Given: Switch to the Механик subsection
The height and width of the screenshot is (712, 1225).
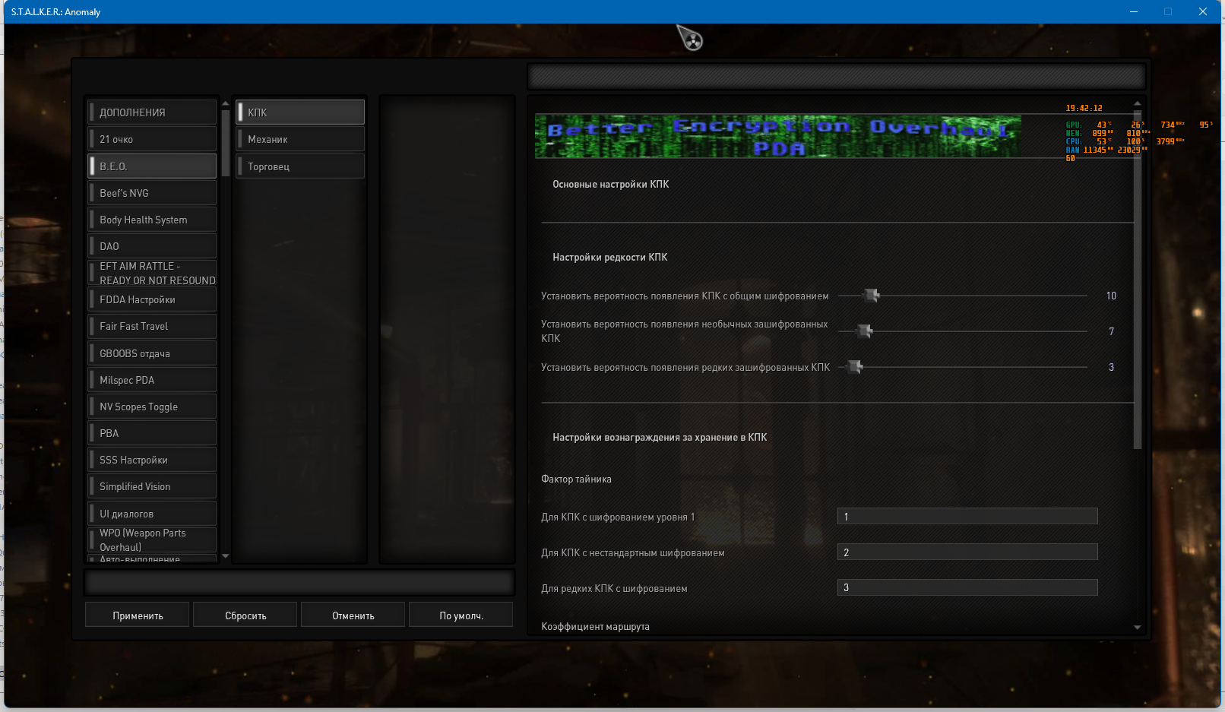Looking at the screenshot, I should [x=300, y=139].
